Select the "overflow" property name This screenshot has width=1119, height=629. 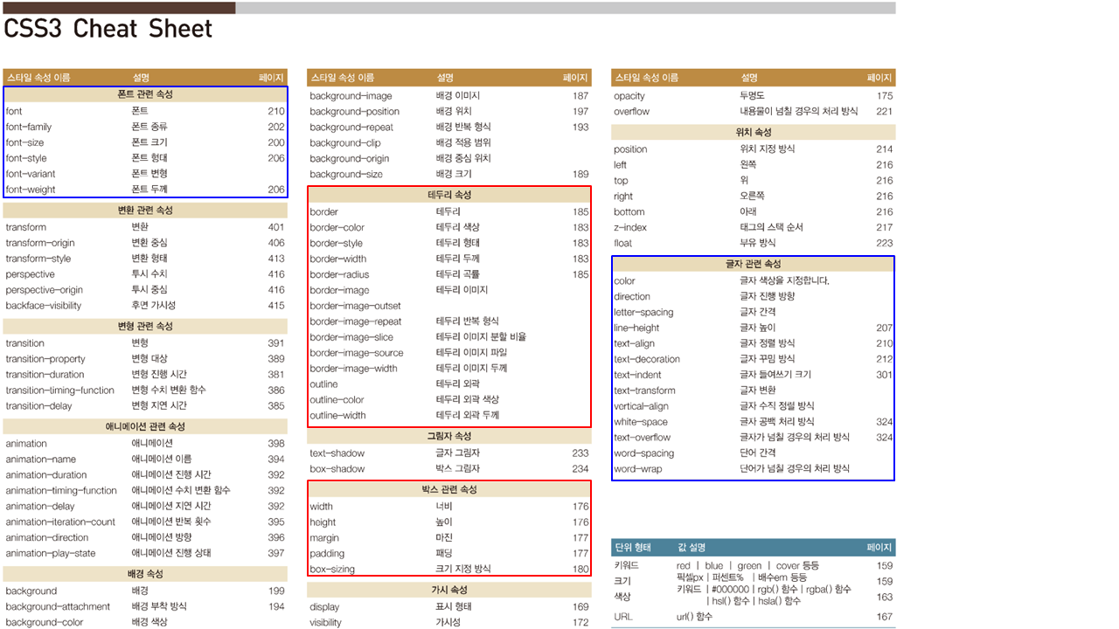[x=631, y=112]
